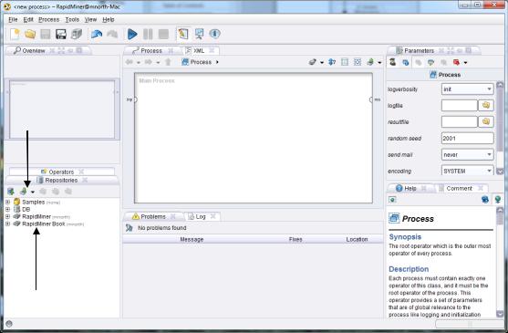This screenshot has height=333, width=508.
Task: Click the export process image icon in the canvas toolbar
Action: point(370,62)
